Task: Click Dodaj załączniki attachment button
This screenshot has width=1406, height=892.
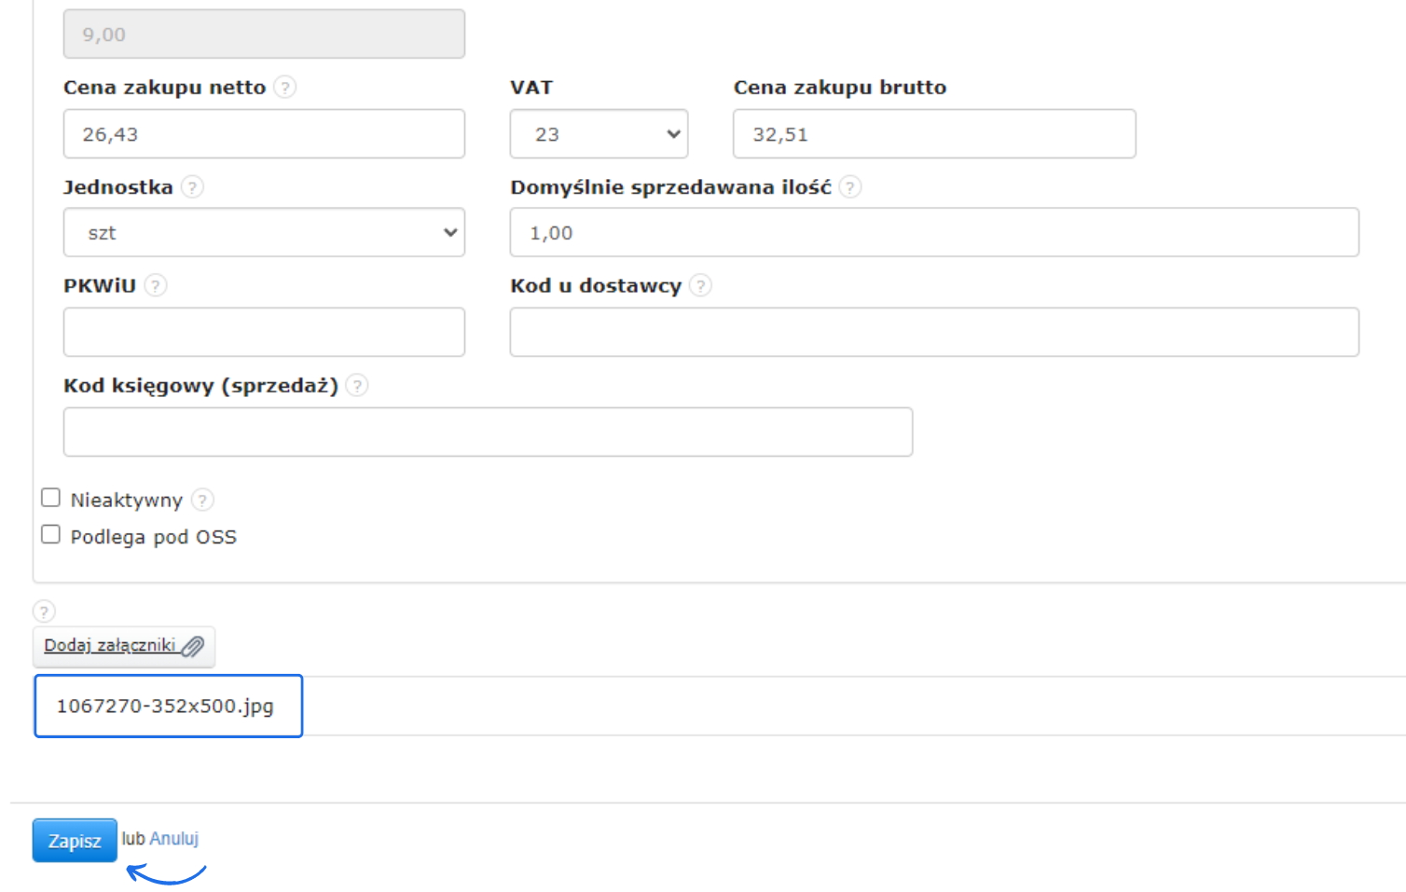Action: [123, 646]
